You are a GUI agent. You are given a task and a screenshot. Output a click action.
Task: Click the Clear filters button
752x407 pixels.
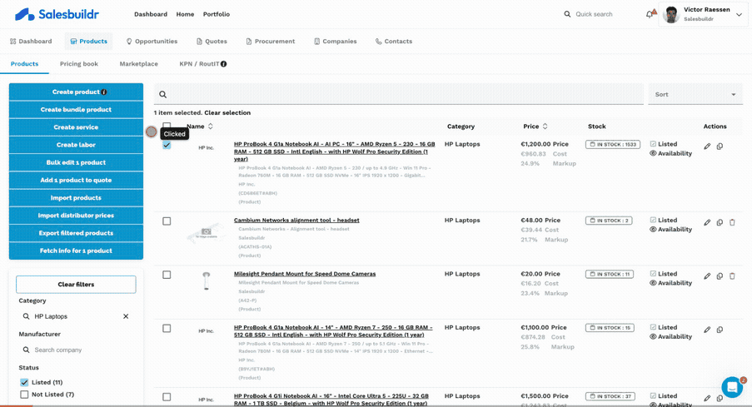click(76, 285)
